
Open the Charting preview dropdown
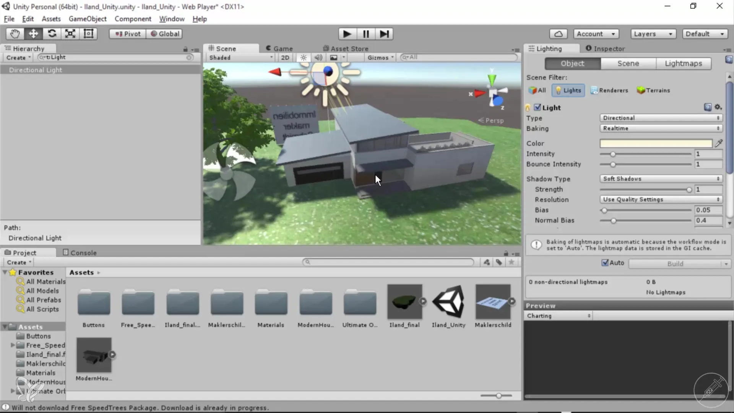pyautogui.click(x=559, y=315)
